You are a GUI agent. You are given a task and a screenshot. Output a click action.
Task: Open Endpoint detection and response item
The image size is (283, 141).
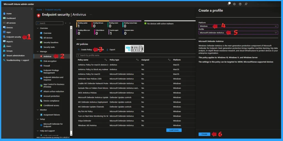coord(53,79)
